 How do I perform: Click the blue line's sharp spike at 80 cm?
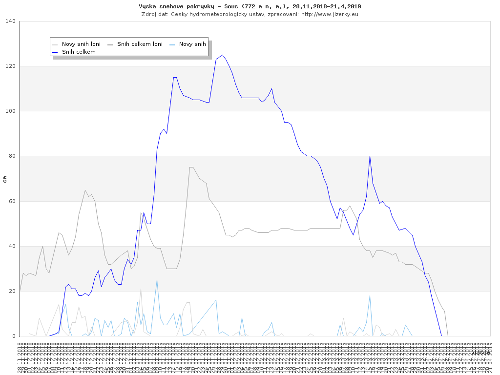(370, 156)
